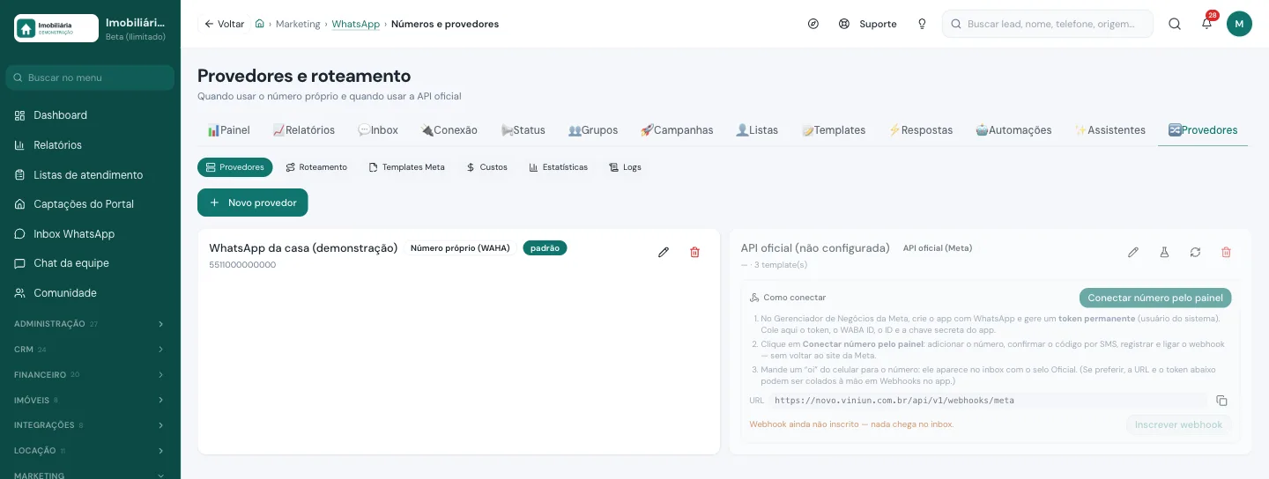Expand CRM section

tap(90, 350)
